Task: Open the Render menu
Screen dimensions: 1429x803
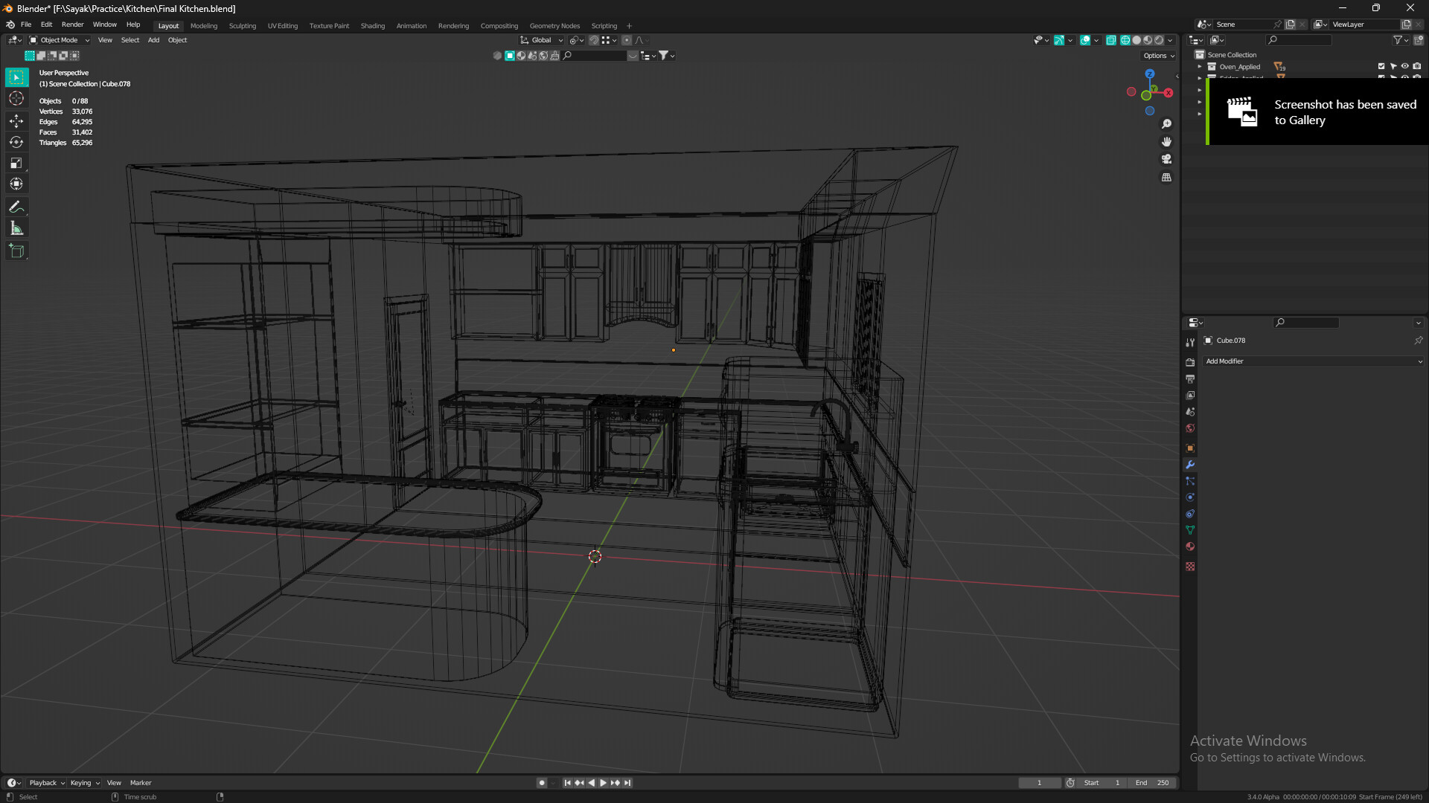Action: coord(72,25)
